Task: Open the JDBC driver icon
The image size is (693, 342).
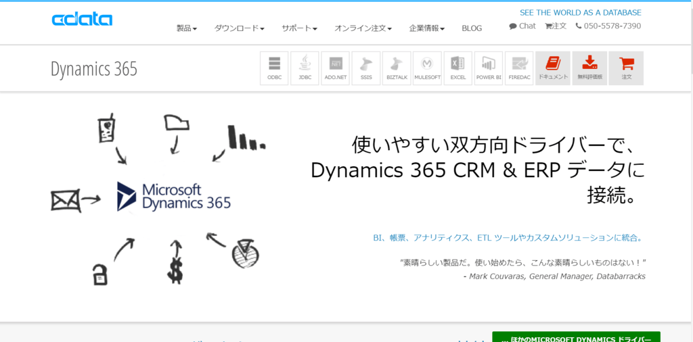Action: [x=305, y=68]
